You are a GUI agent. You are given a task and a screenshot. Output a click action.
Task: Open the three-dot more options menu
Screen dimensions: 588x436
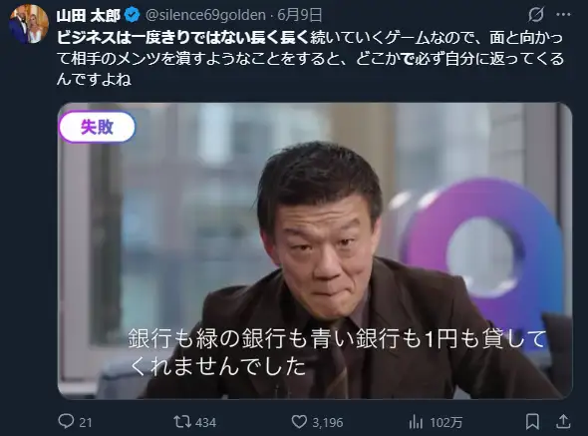(x=563, y=15)
